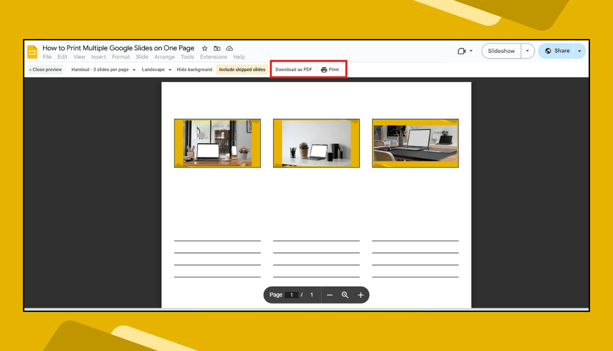Check the cloud document status icon
The image size is (613, 351).
coord(229,48)
